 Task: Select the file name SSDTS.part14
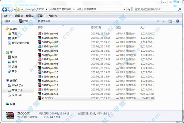tap(50, 89)
